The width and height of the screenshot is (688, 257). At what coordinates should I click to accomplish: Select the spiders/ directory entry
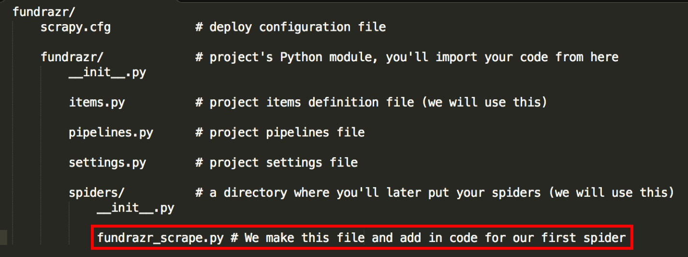pos(97,192)
